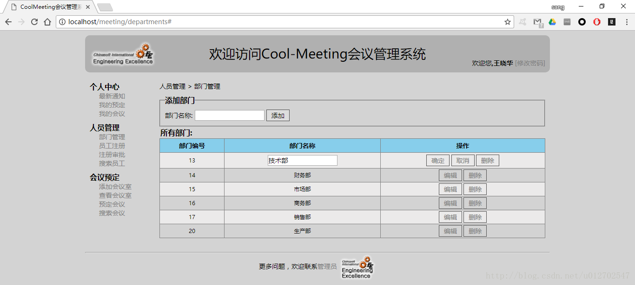Click the bookmark star in address bar
Image resolution: width=635 pixels, height=285 pixels.
(x=507, y=22)
